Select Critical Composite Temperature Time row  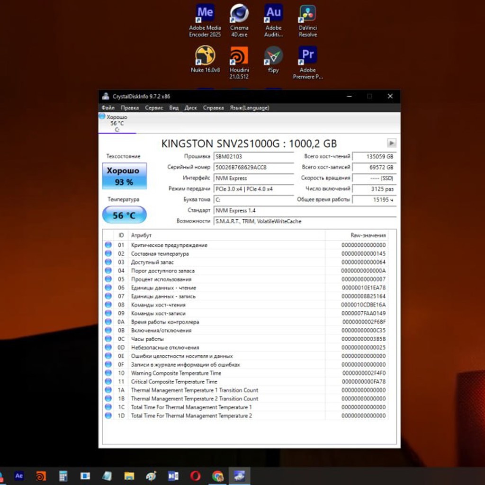(x=245, y=382)
